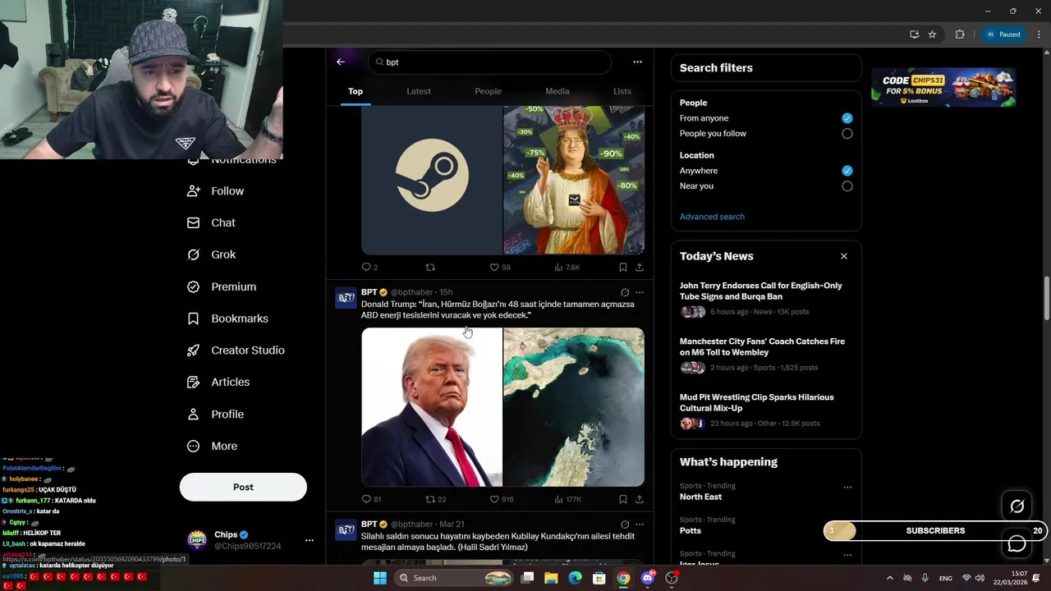This screenshot has width=1051, height=591.
Task: Select People you follow radio option
Action: (847, 134)
